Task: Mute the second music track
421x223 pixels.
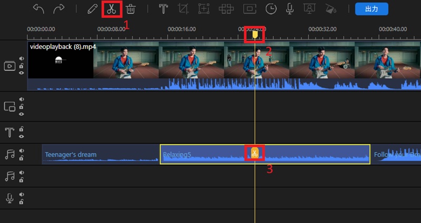Action: click(x=22, y=173)
